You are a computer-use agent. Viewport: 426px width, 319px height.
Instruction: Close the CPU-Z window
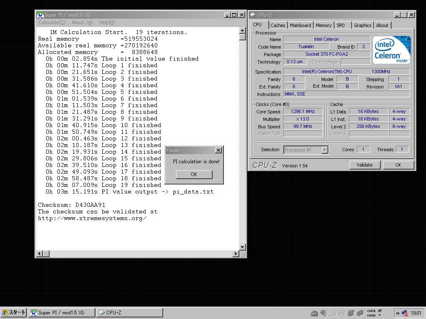[411, 15]
